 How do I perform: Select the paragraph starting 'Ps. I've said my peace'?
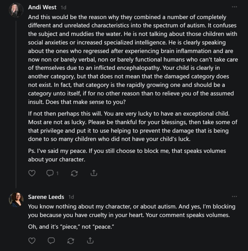coord(127,155)
